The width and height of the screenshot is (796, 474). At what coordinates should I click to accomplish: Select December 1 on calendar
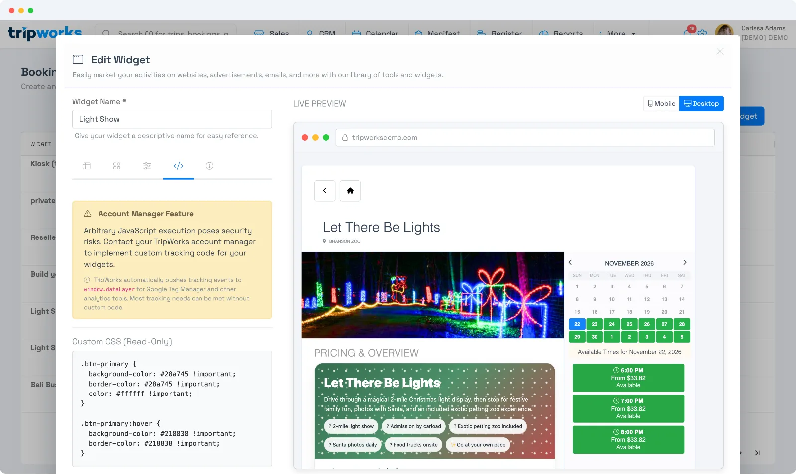(612, 337)
